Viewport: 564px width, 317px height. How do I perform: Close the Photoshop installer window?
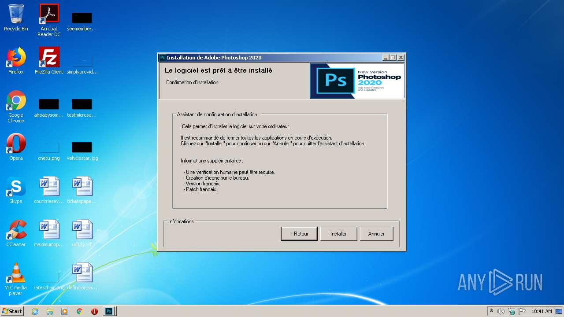coord(401,58)
